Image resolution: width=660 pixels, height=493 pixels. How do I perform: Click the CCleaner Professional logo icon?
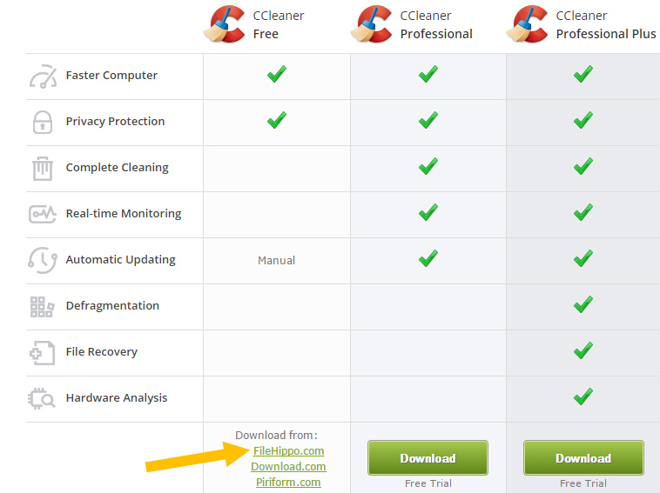(371, 24)
